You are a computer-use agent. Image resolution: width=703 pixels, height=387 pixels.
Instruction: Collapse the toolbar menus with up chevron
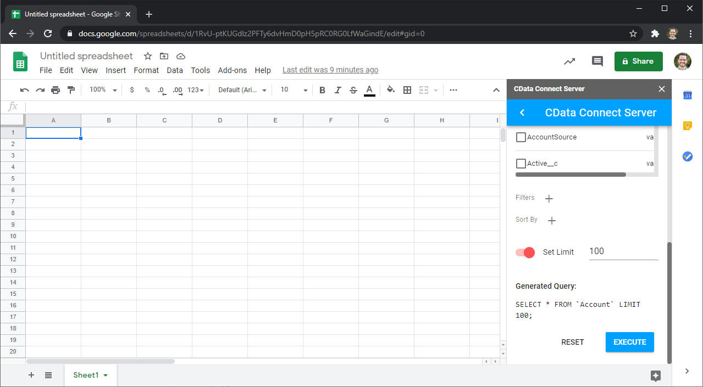coord(496,90)
